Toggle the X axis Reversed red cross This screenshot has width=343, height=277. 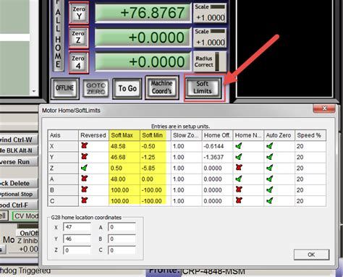point(84,145)
